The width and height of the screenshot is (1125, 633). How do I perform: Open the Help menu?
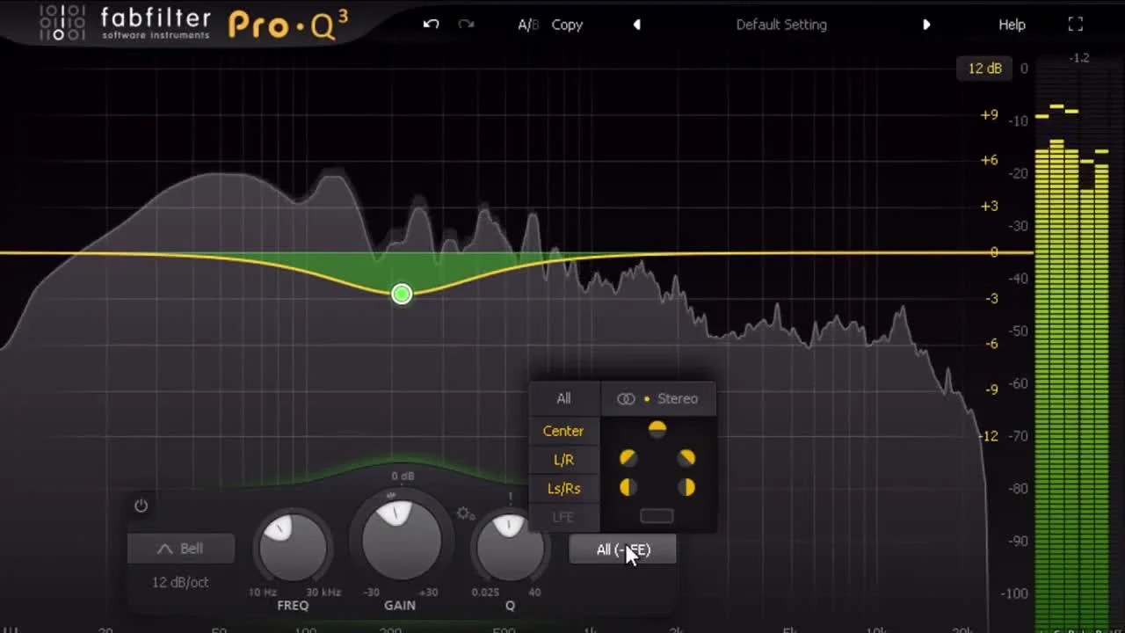1011,24
